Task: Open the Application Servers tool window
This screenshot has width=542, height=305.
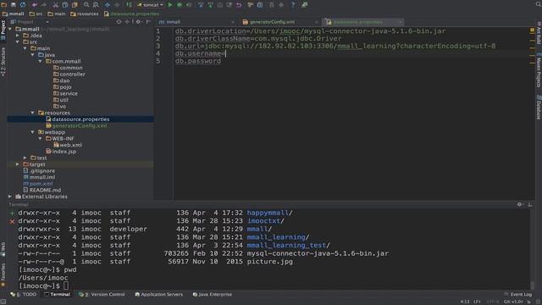Action: (x=158, y=295)
